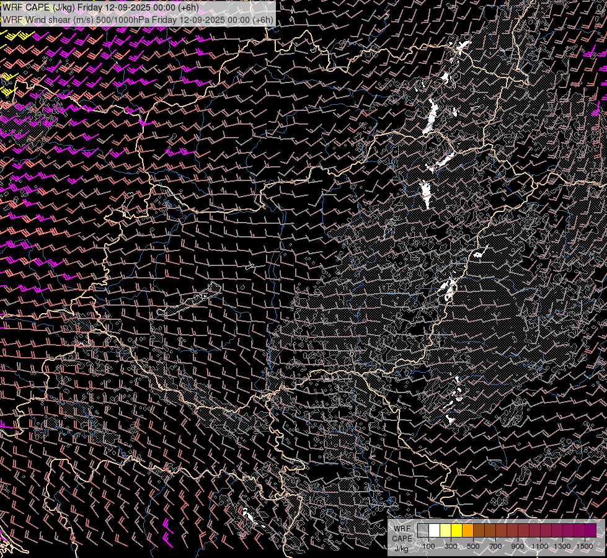Click the J/kg unit label in legend

(x=402, y=548)
